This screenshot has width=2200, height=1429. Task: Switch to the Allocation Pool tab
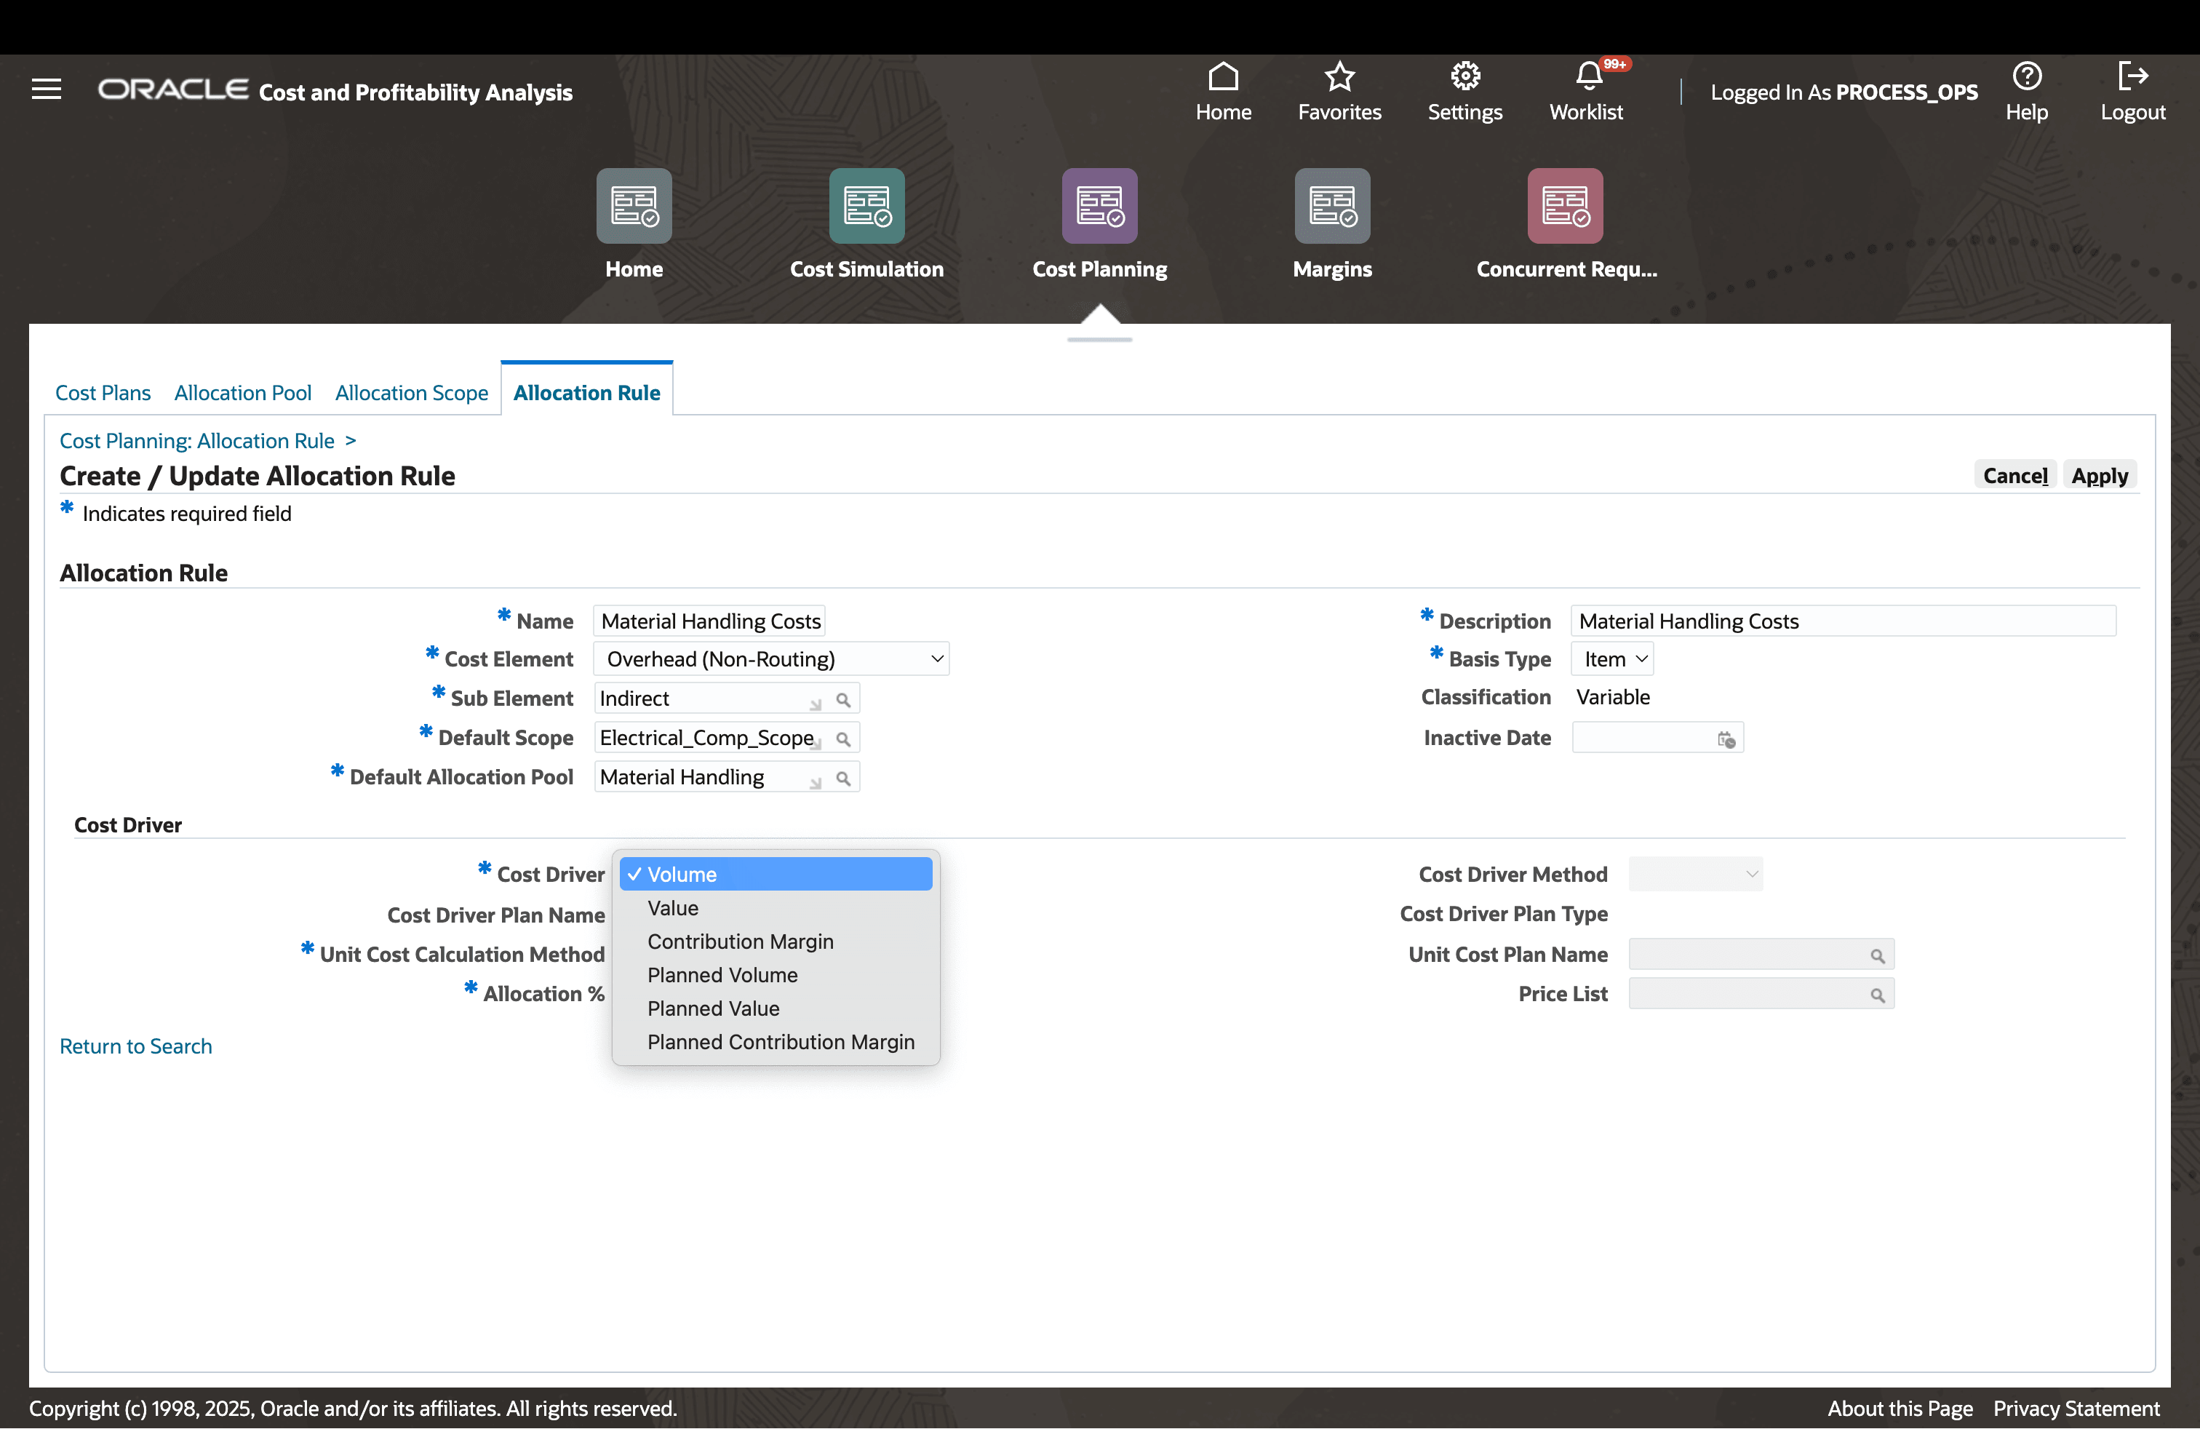pyautogui.click(x=242, y=393)
